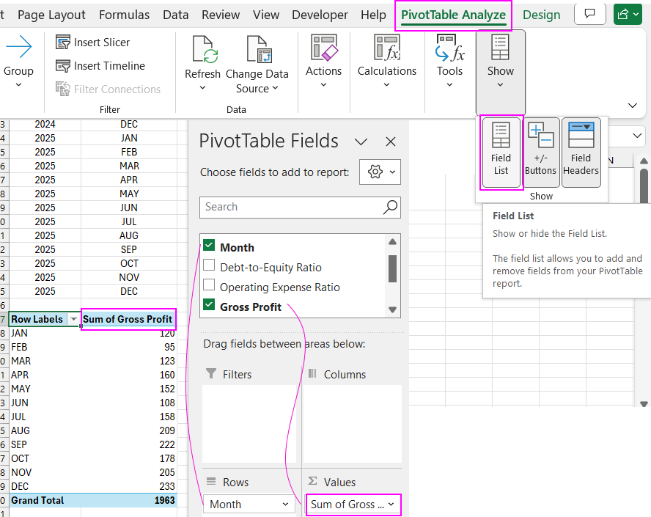
Task: Uncheck the Month field checkbox
Action: [x=209, y=247]
